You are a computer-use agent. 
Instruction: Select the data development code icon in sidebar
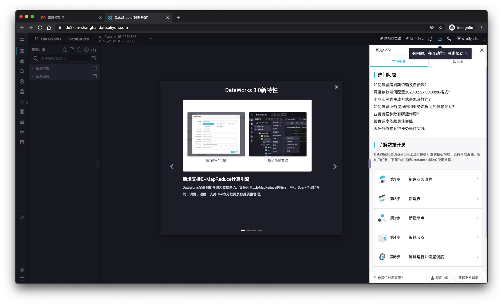tap(22, 51)
